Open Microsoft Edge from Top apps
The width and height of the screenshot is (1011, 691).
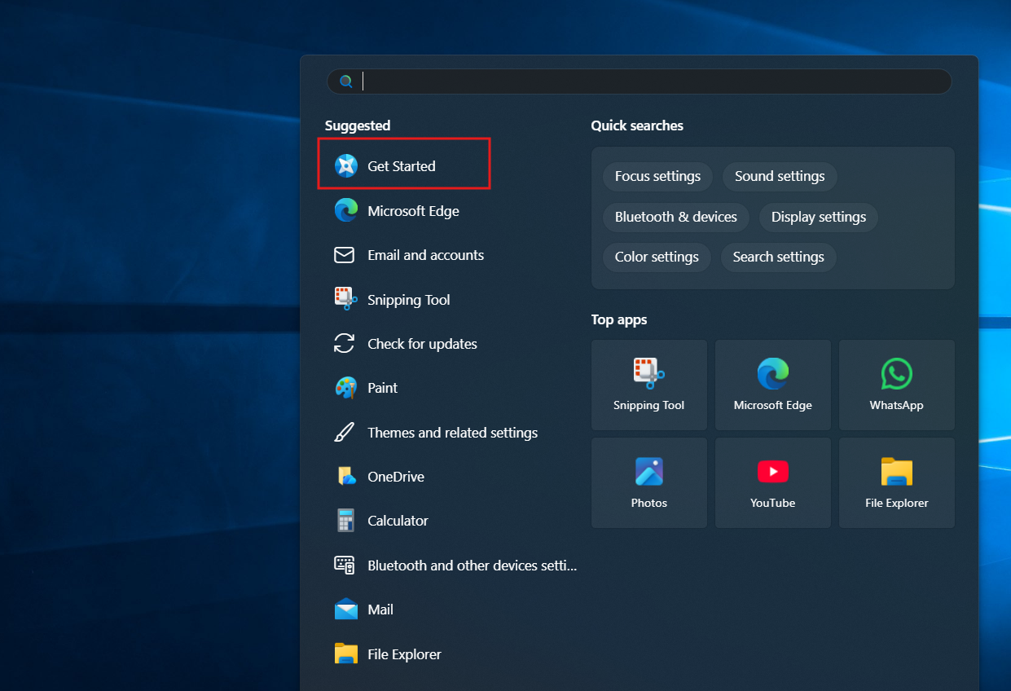tap(772, 383)
